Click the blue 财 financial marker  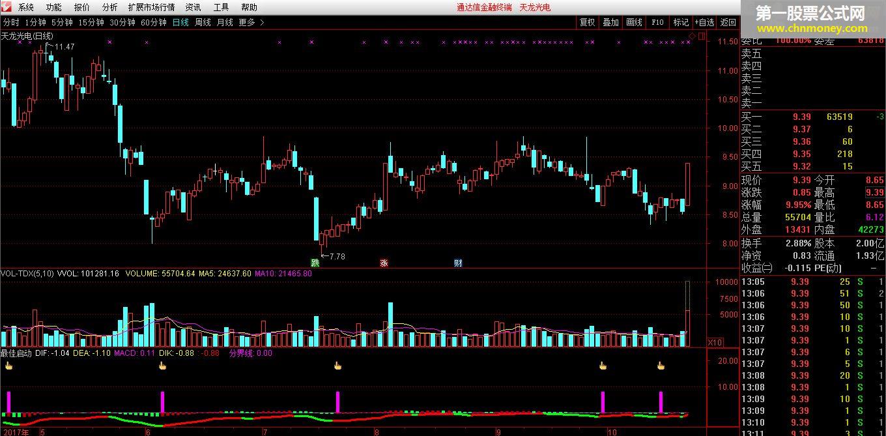coord(459,263)
